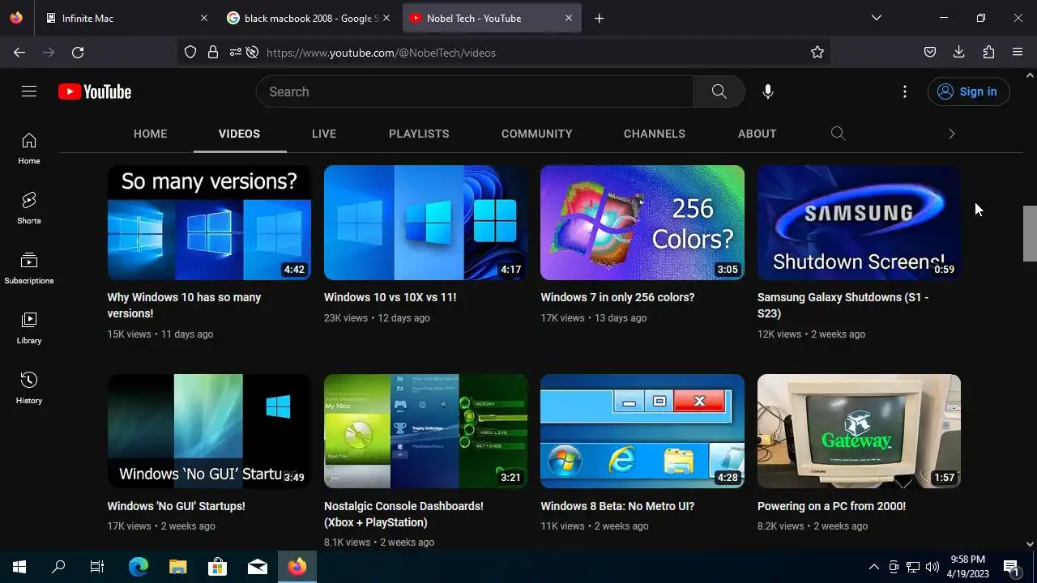Go back with Firefox back arrow

[x=19, y=53]
